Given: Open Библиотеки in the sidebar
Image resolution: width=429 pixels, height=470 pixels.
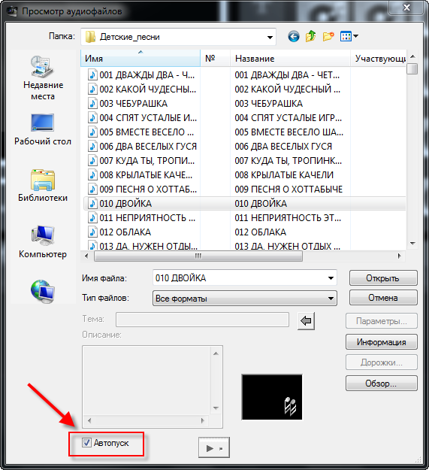Looking at the screenshot, I should pos(43,185).
